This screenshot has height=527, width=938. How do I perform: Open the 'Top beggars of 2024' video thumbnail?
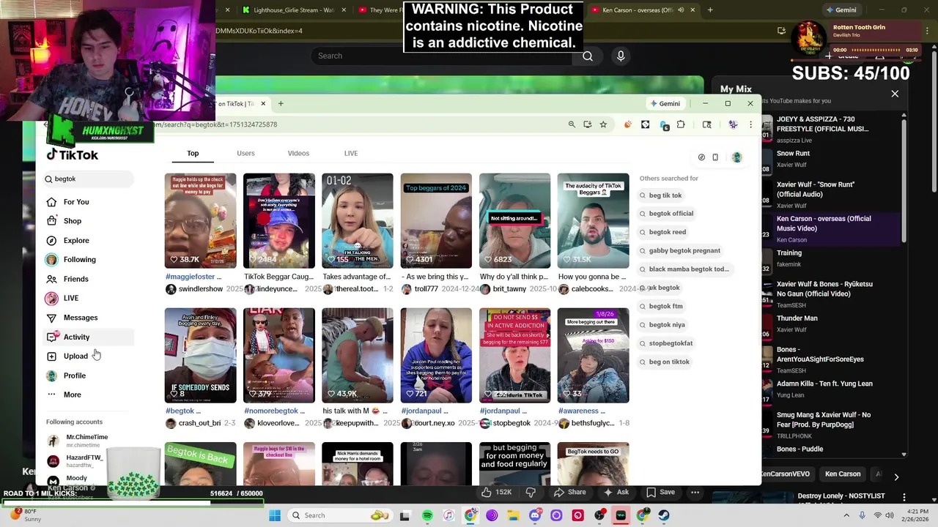(436, 220)
